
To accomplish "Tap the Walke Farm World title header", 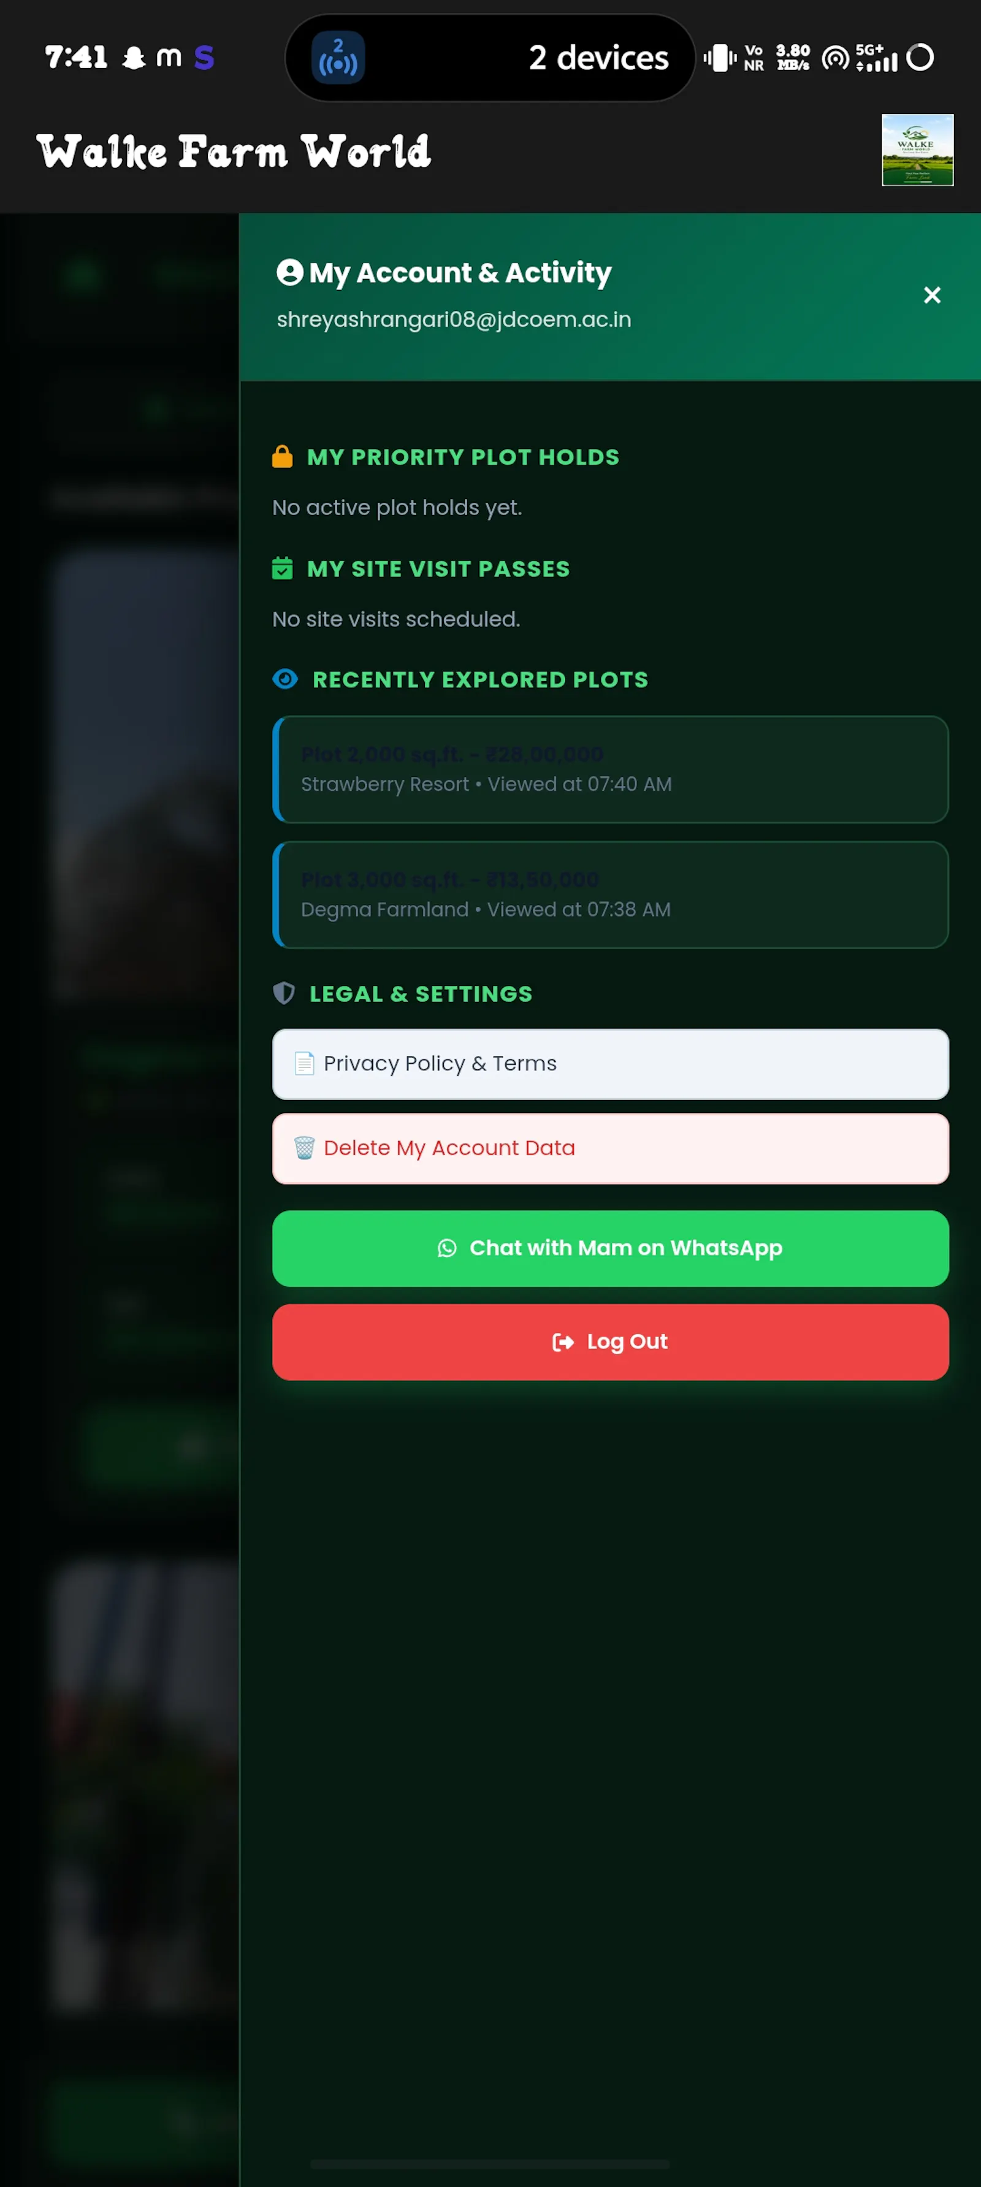I will coord(234,151).
